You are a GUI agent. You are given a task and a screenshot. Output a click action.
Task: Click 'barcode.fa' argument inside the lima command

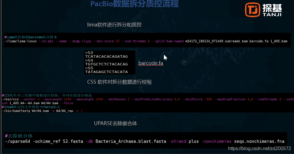[259, 41]
